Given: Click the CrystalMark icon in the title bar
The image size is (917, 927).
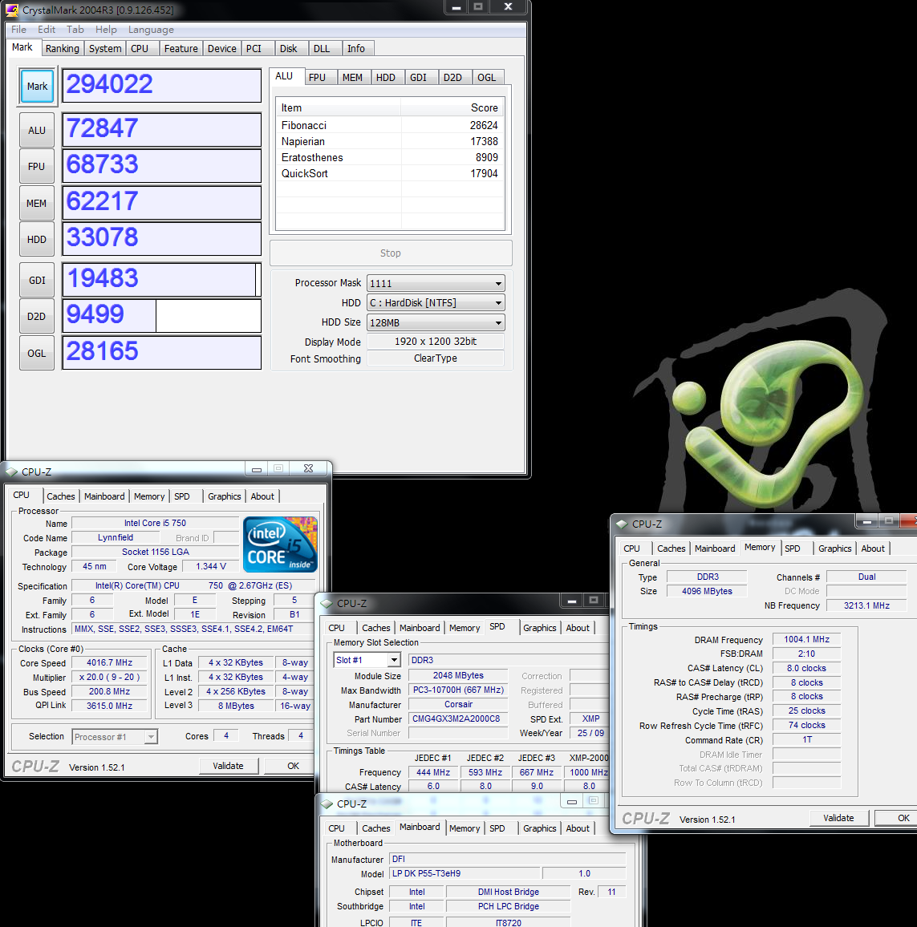Looking at the screenshot, I should [x=12, y=10].
